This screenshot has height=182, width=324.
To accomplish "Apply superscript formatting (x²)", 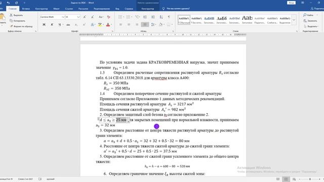I will [x=84, y=25].
